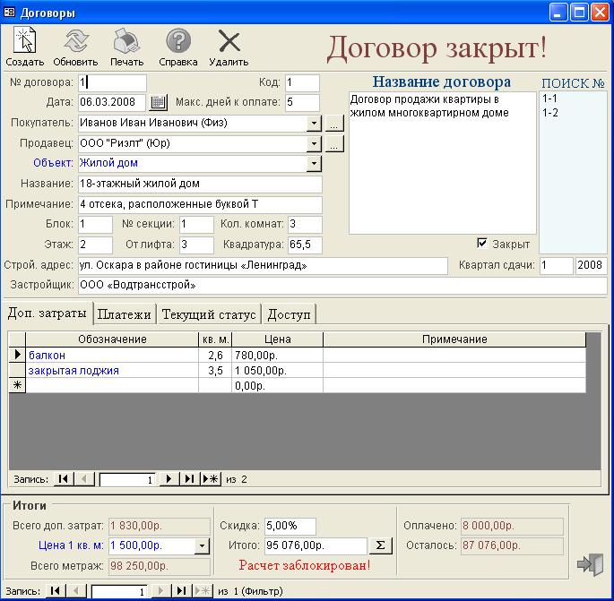Go to last record in subform navigator
Screen dimensions: 614x601
tap(189, 479)
